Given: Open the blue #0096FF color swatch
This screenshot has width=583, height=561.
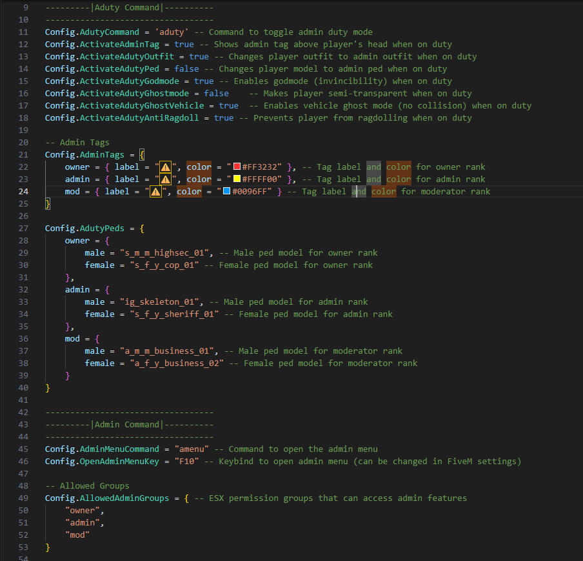Looking at the screenshot, I should (227, 191).
